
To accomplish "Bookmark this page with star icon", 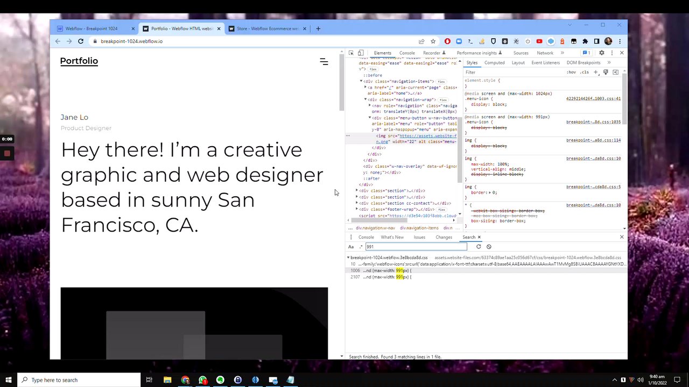I will pyautogui.click(x=433, y=41).
